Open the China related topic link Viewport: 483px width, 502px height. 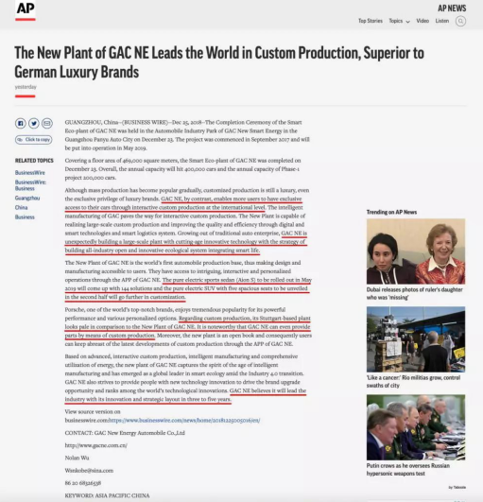pyautogui.click(x=21, y=207)
